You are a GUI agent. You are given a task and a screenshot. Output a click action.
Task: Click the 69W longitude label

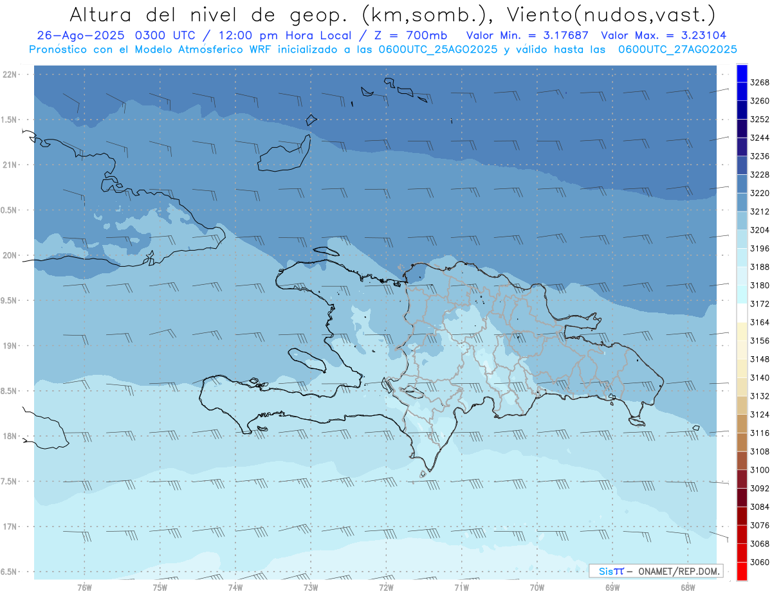coord(612,587)
